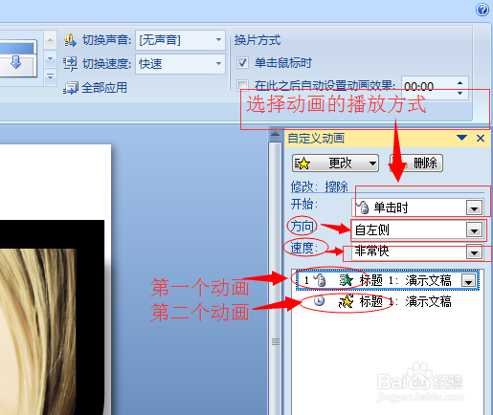Screen dimensions: 493x415
Task: Increase the auto-advance time spinner
Action: [459, 83]
